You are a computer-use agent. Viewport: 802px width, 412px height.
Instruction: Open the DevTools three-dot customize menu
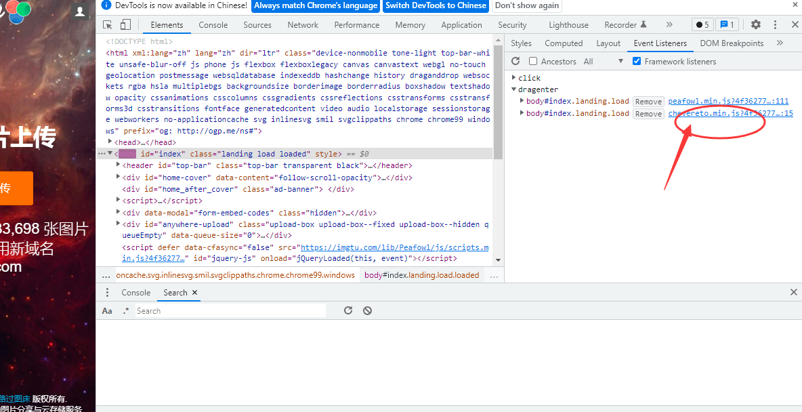[x=776, y=24]
